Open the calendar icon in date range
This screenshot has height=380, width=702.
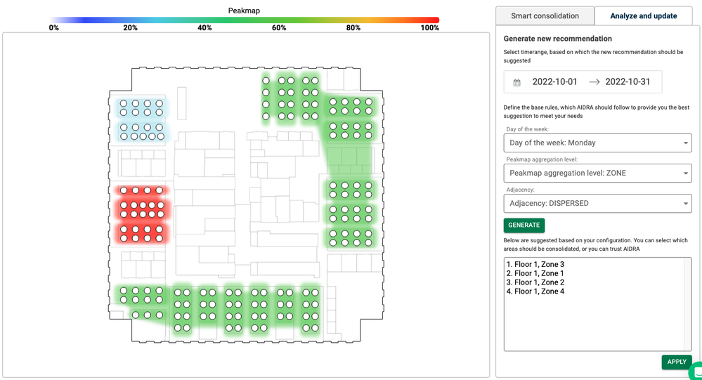[517, 82]
